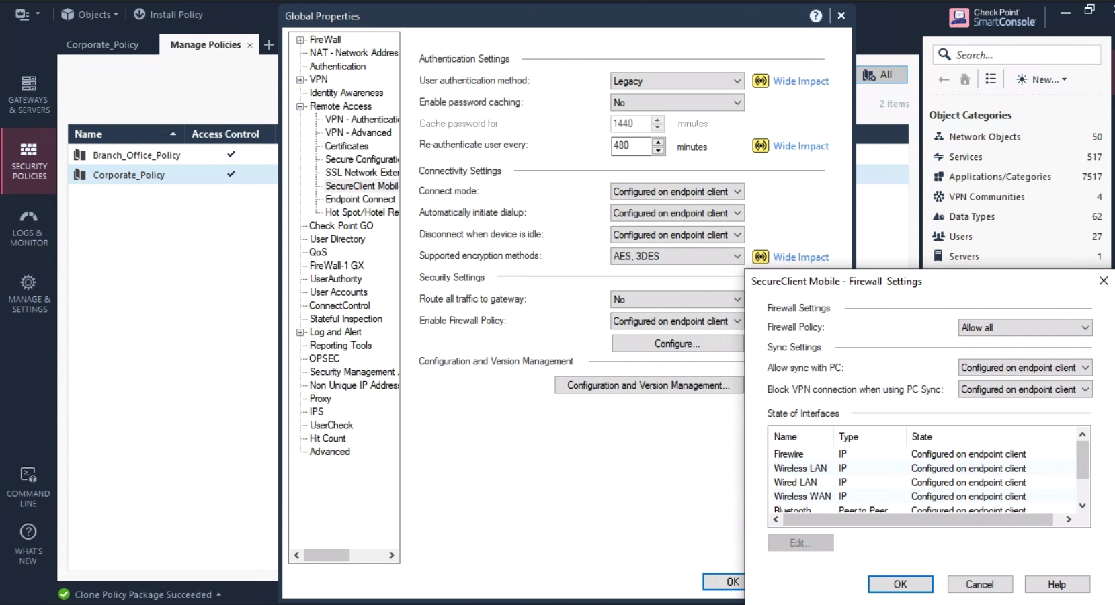Viewport: 1115px width, 605px height.
Task: Open Supported encryption methods dropdown
Action: coord(677,257)
